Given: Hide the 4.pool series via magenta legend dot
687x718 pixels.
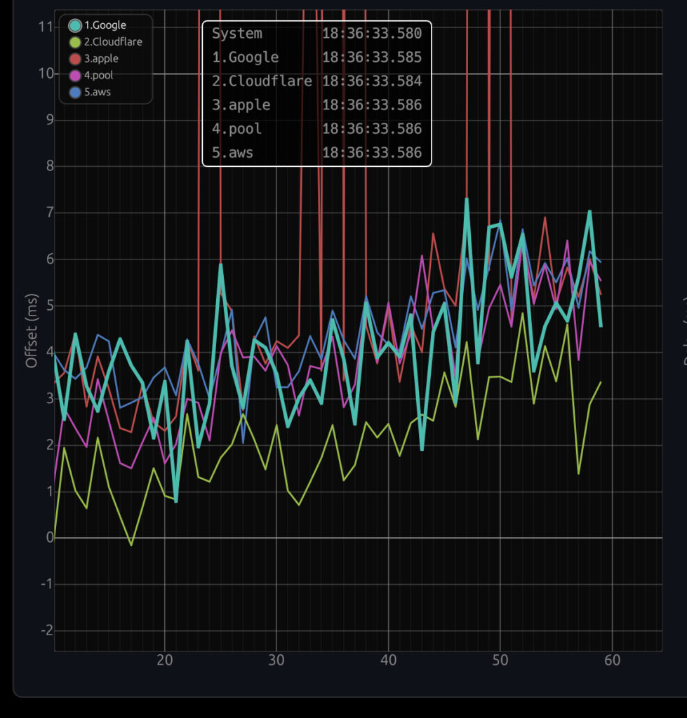Looking at the screenshot, I should (74, 76).
